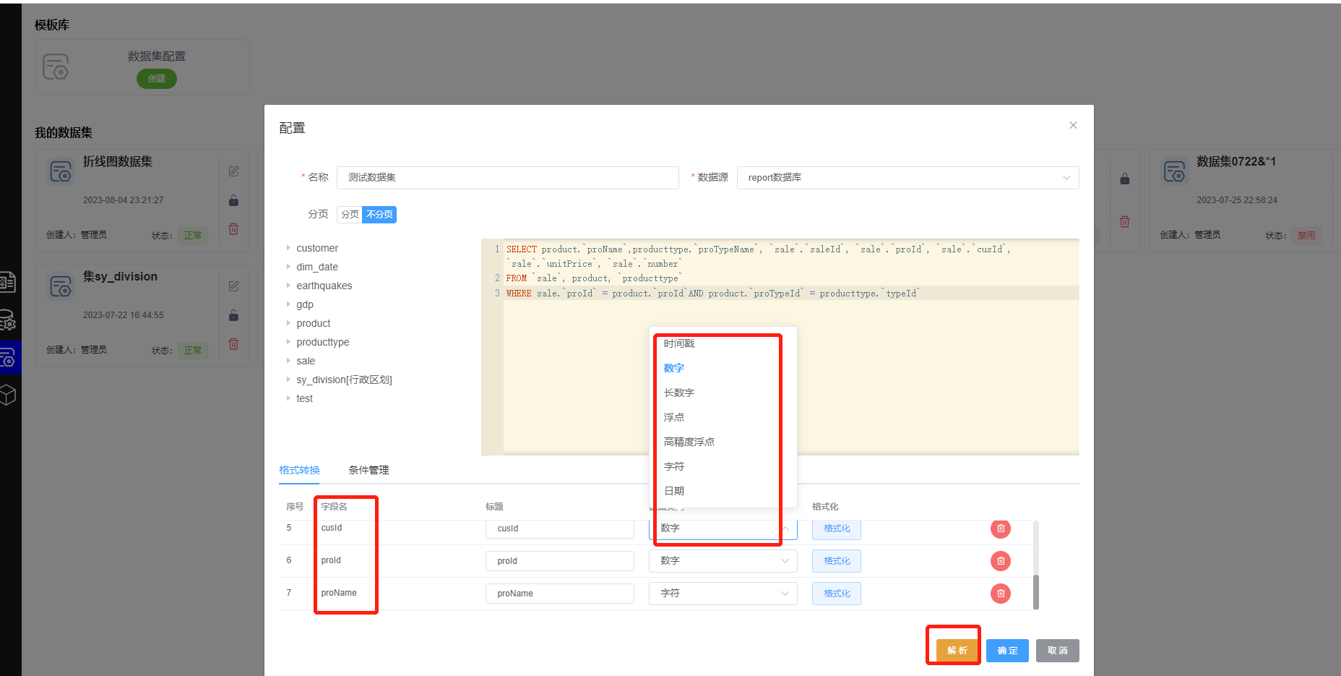Select the 分页 paging option
1341x676 pixels.
click(x=350, y=215)
